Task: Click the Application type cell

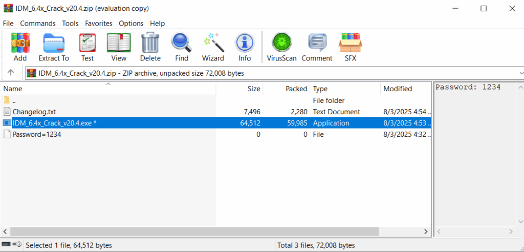Action: click(x=331, y=123)
